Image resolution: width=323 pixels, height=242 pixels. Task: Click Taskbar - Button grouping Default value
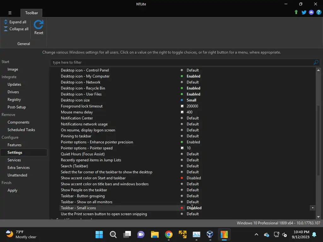pyautogui.click(x=193, y=196)
